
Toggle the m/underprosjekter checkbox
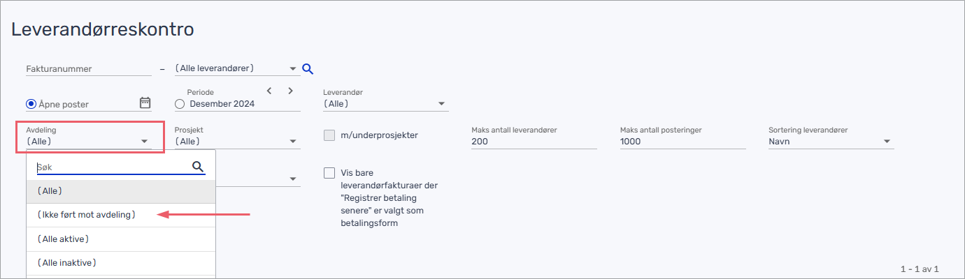coord(329,135)
